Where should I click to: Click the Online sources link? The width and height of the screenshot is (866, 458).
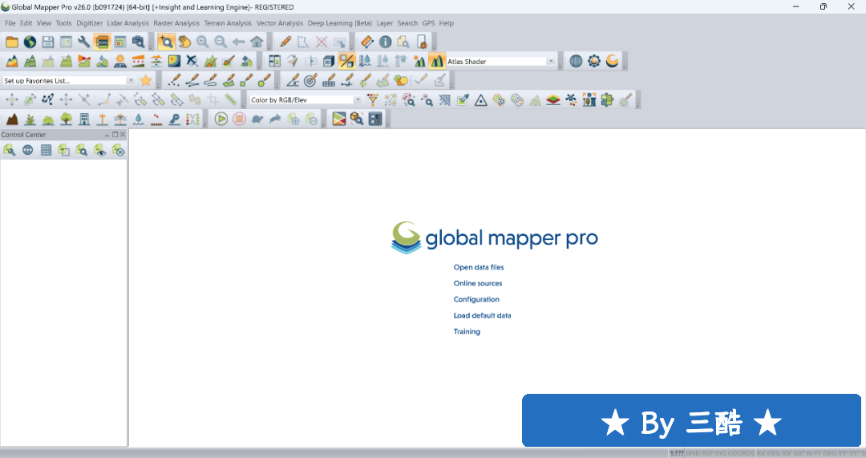click(x=478, y=283)
